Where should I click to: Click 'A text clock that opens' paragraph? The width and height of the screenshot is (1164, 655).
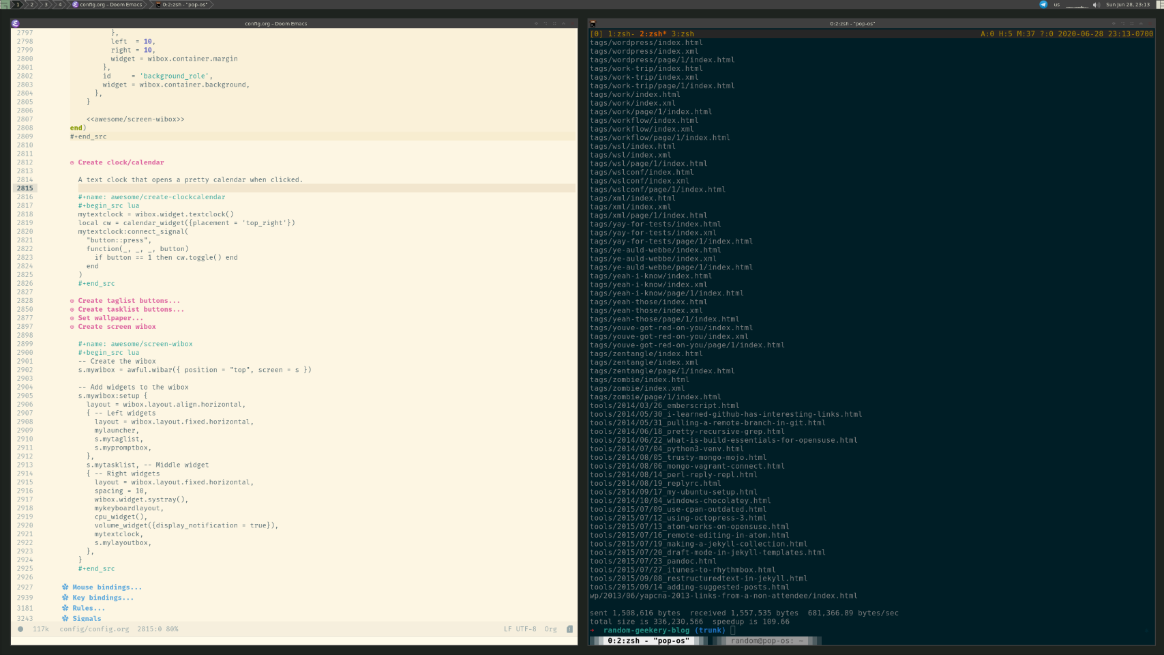(190, 180)
